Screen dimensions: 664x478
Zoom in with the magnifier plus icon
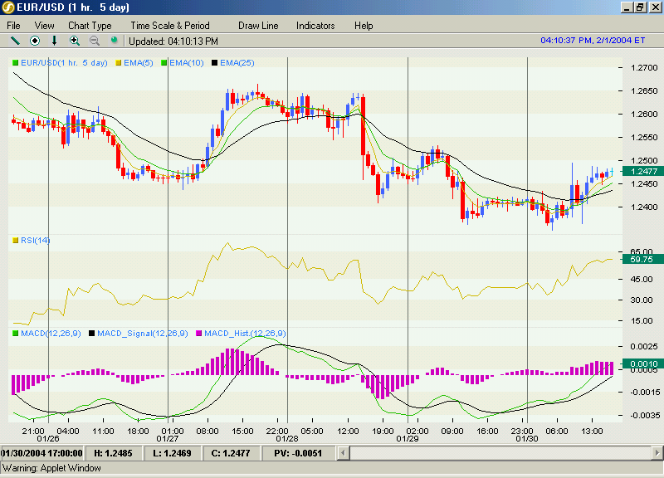(x=75, y=41)
